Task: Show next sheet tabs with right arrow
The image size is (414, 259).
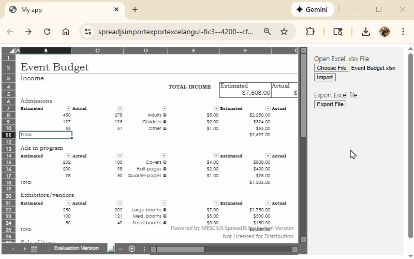Action: (25, 249)
